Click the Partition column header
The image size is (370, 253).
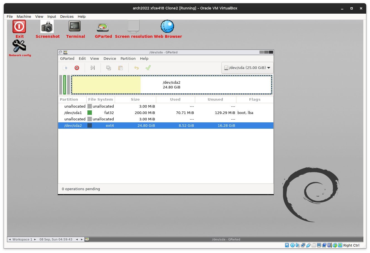[x=72, y=99]
